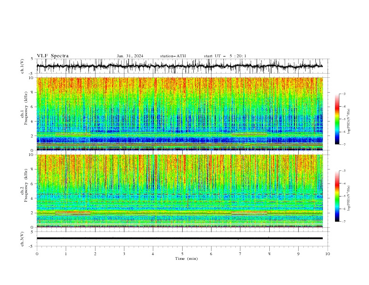
Task: Click the "ch.1(V)" waveform axis label
Action: tap(22, 66)
